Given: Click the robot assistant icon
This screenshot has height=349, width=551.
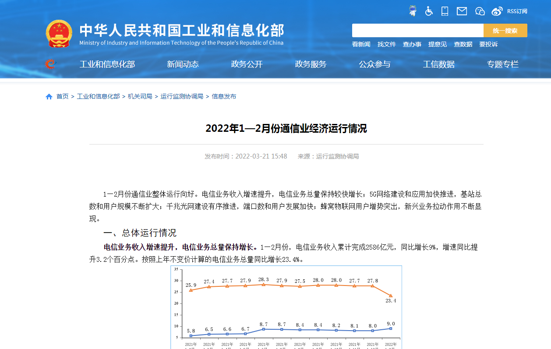Looking at the screenshot, I should (413, 11).
